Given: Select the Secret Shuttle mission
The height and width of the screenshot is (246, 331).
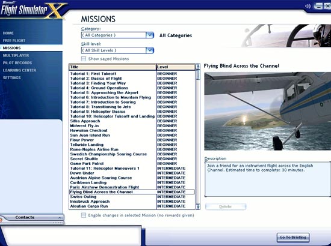Looking at the screenshot, I should tap(132, 159).
